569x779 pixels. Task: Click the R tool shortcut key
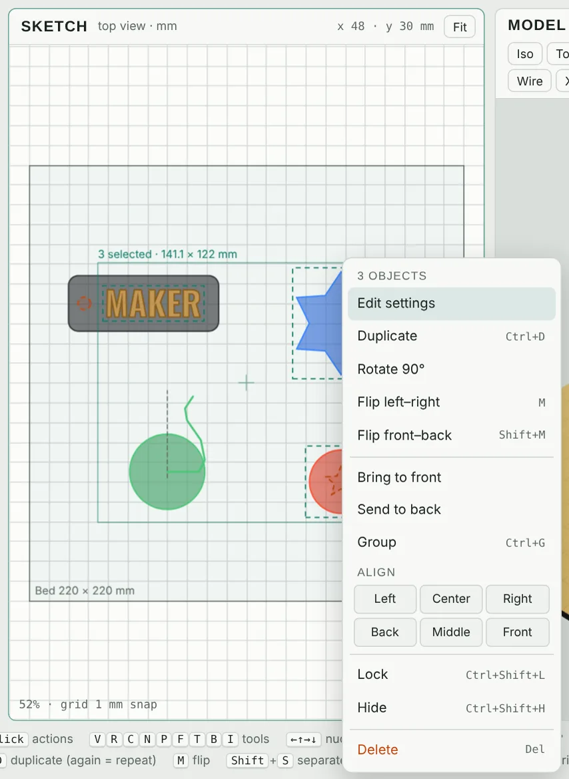click(114, 739)
